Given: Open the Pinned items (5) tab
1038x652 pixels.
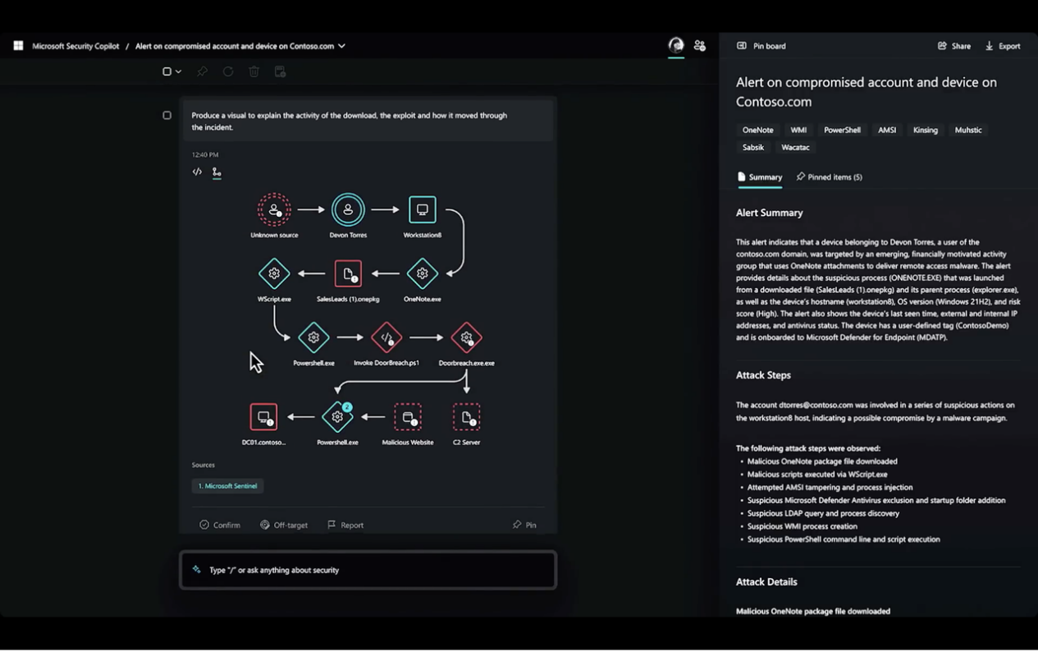Looking at the screenshot, I should [829, 177].
